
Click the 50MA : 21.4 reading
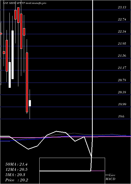16,164
